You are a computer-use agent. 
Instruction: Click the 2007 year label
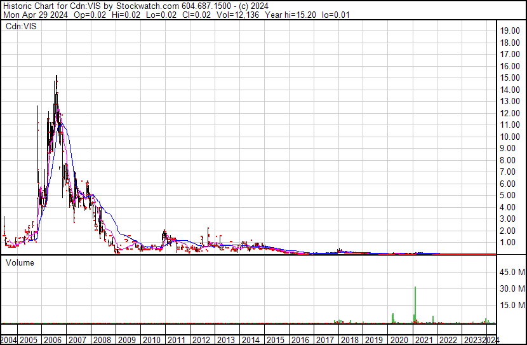[77, 340]
